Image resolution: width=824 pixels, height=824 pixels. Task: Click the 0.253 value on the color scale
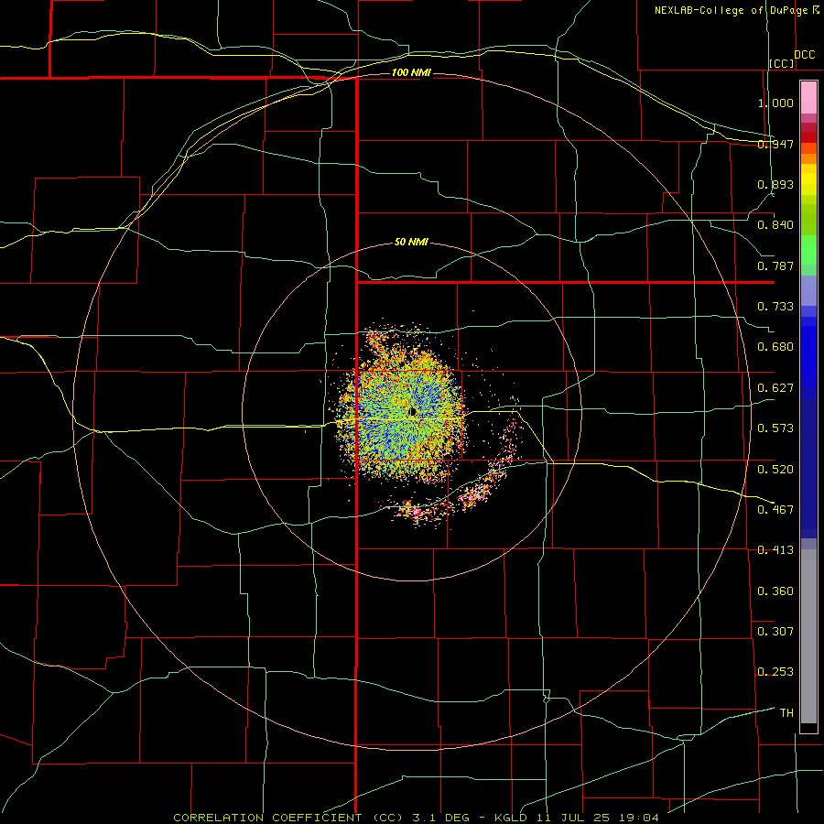[x=775, y=672]
